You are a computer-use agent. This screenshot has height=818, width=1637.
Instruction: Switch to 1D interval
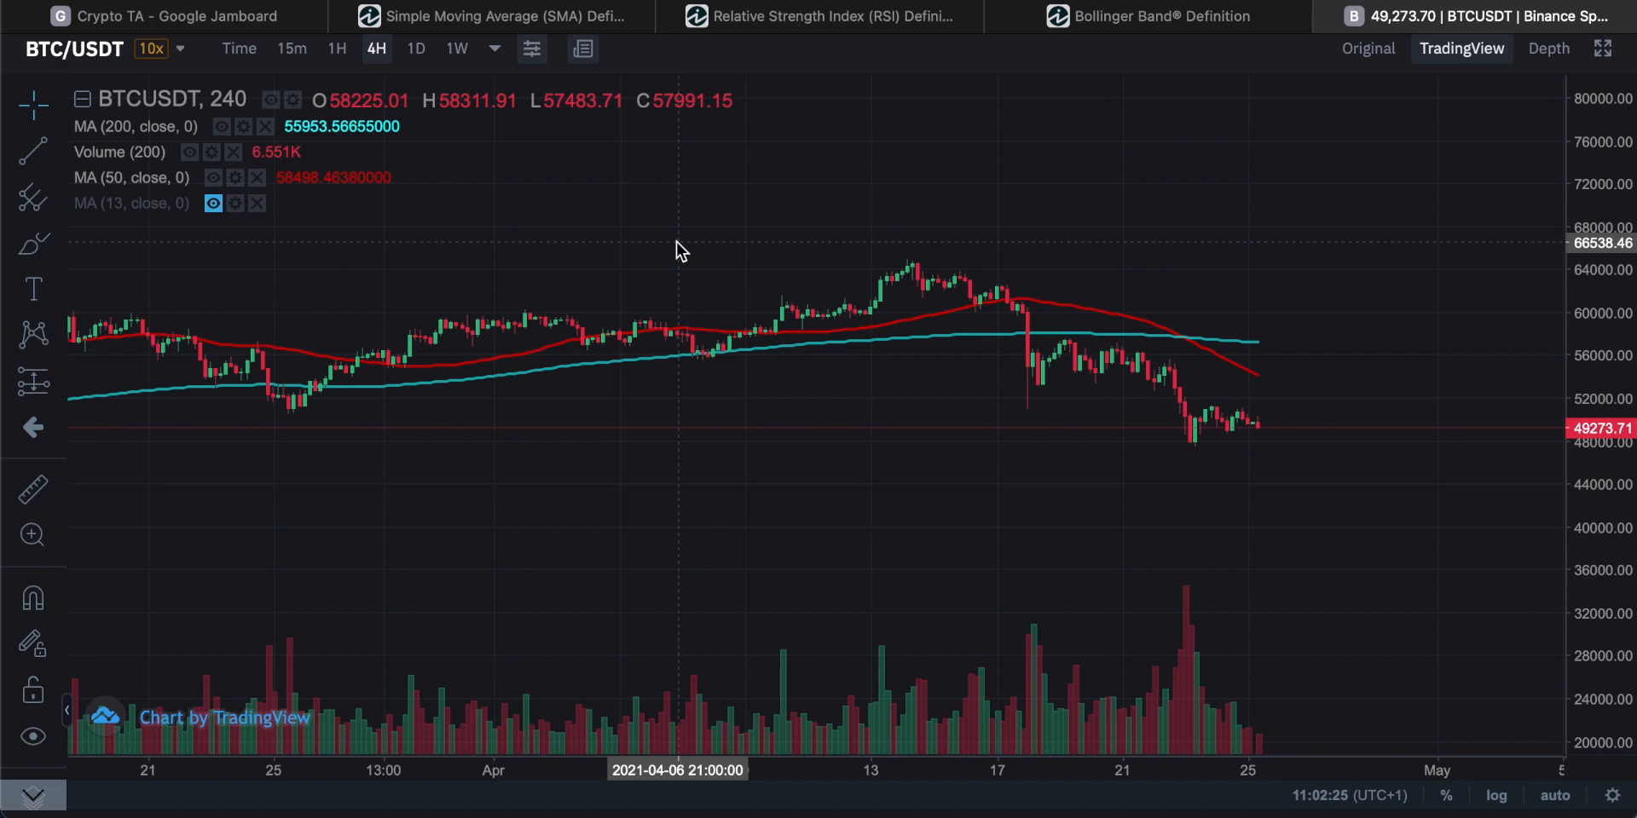(x=416, y=49)
